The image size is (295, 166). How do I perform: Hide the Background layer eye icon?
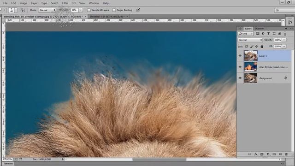[240, 78]
